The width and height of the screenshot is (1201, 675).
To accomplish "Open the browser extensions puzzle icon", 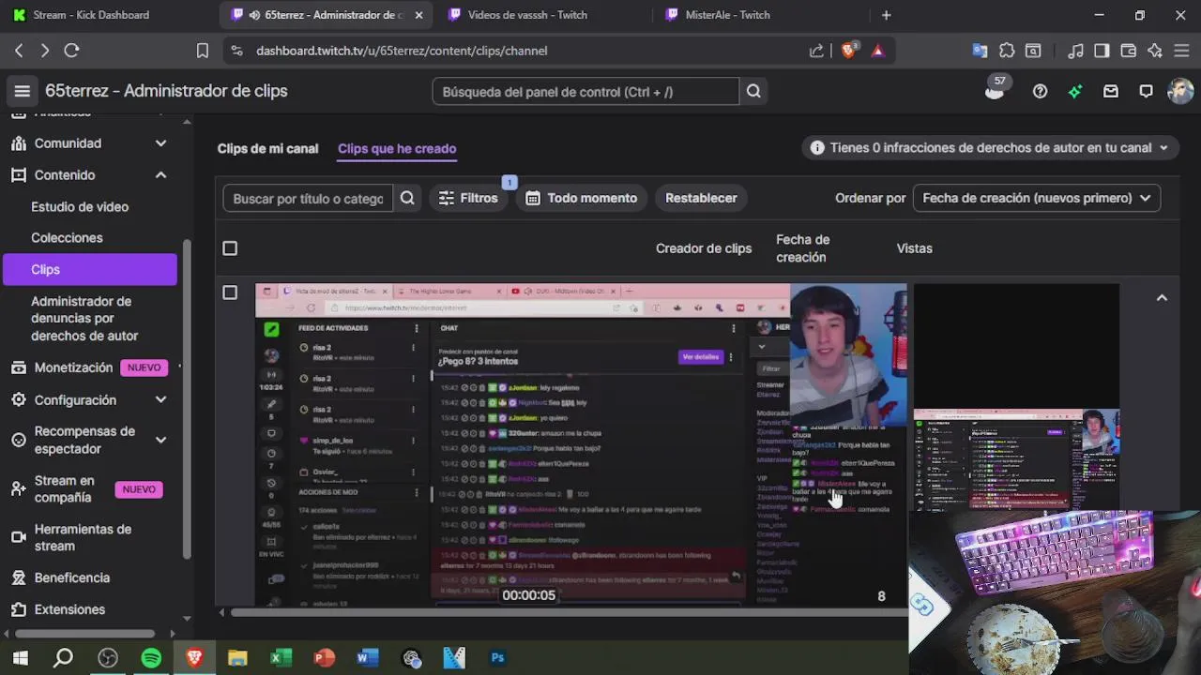I will click(x=1007, y=51).
